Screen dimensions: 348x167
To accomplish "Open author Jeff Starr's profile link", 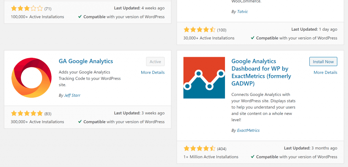I will tap(72, 95).
